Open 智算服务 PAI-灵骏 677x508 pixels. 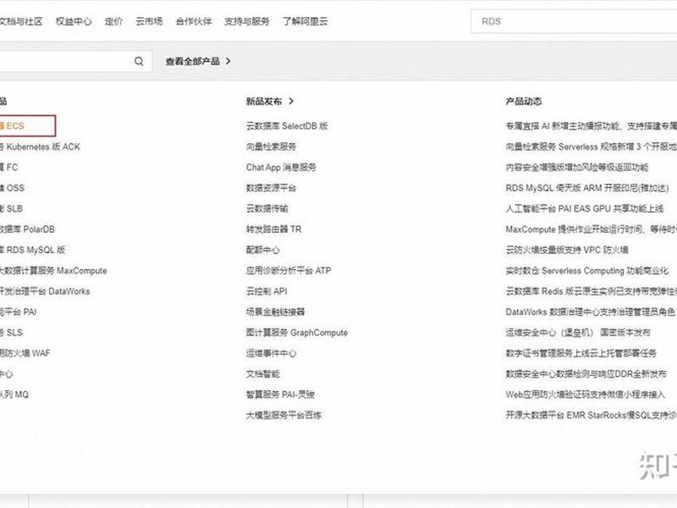[x=280, y=395]
